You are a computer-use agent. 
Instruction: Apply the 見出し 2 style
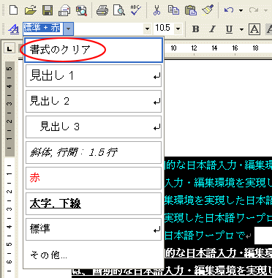(x=94, y=102)
